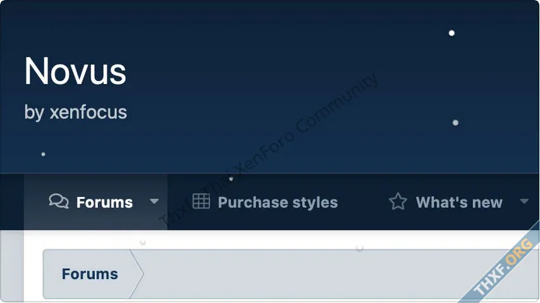Viewport: 540px width, 303px height.
Task: Click the Thai XenForo Community watermark text
Action: (x=269, y=150)
